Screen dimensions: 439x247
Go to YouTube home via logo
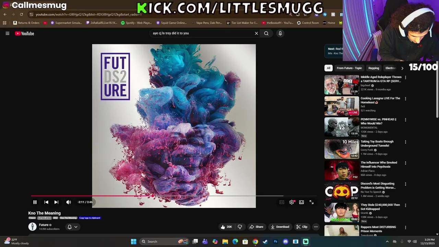click(x=24, y=33)
